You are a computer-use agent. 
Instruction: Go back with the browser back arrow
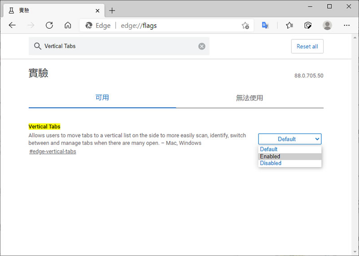coord(12,25)
